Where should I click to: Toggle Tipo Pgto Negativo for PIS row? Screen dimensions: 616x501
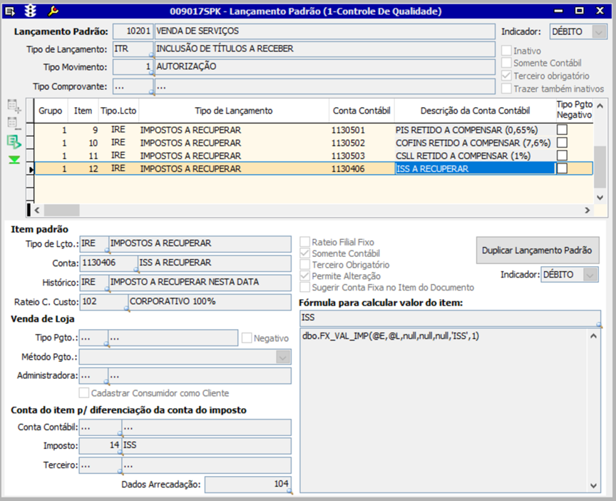(x=563, y=131)
